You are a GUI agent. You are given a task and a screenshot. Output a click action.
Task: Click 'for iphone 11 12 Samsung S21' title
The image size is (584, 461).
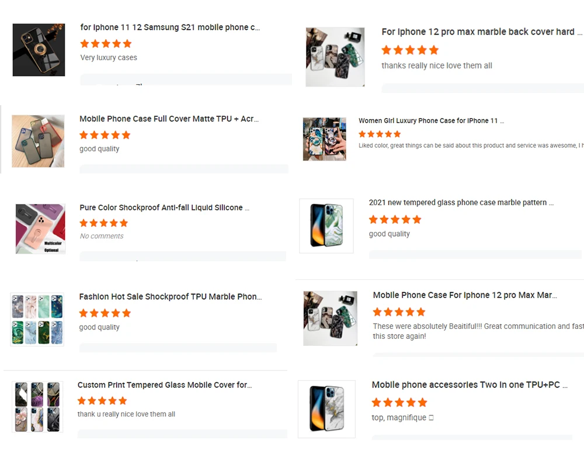click(x=170, y=27)
